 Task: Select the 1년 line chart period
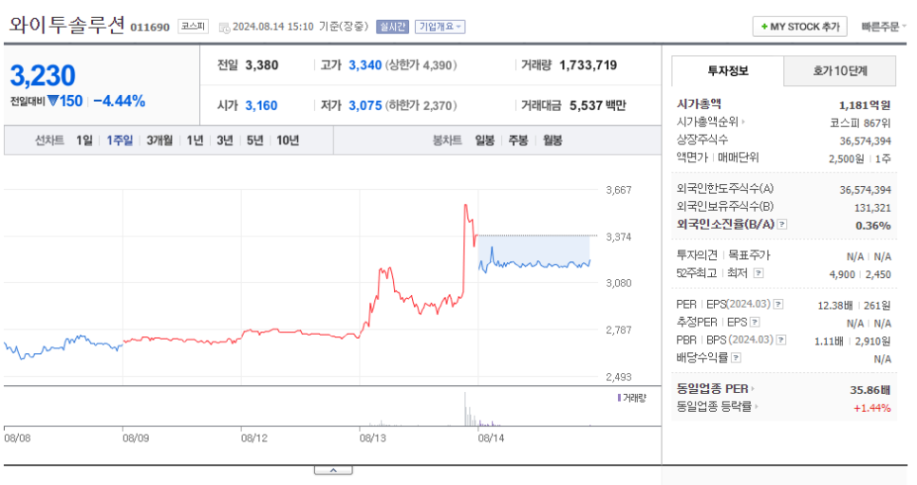click(x=195, y=140)
